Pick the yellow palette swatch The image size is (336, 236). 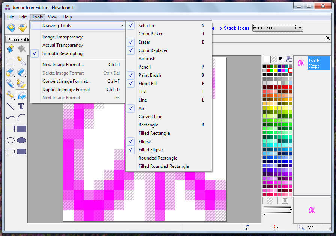[x=275, y=70]
